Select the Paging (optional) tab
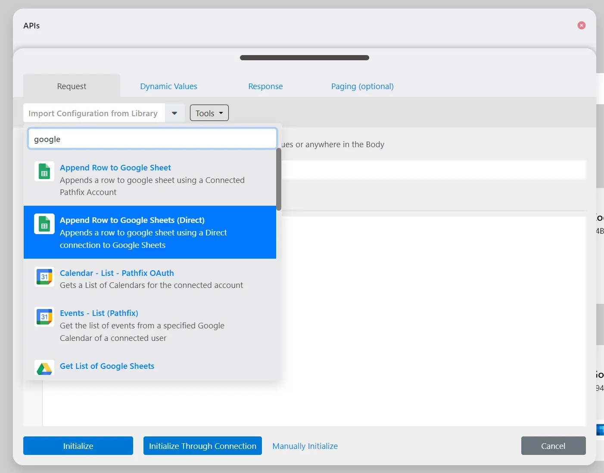This screenshot has height=473, width=604. click(362, 86)
